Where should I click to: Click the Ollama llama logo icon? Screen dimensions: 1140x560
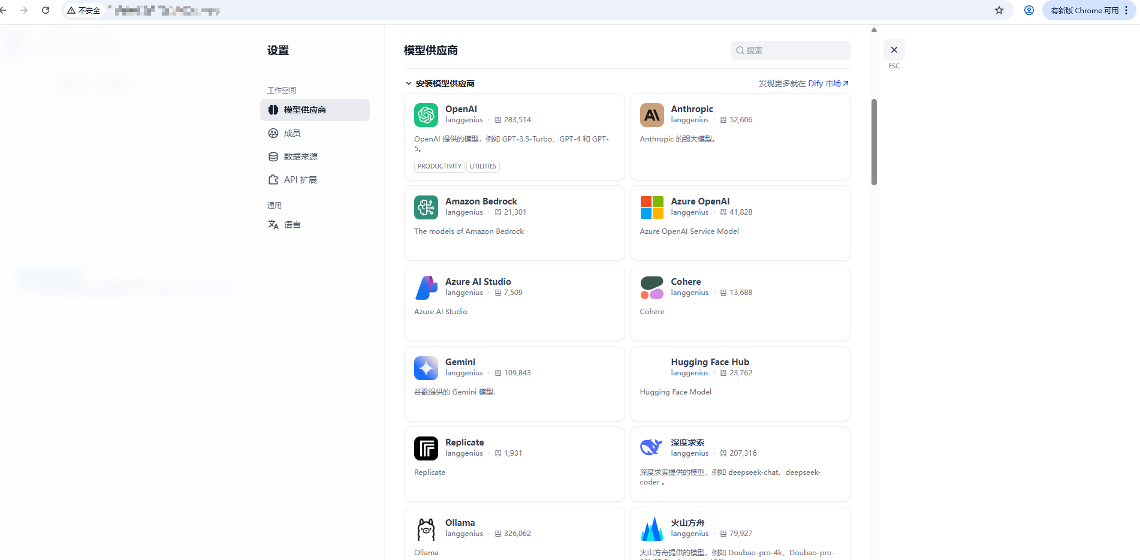coord(426,529)
